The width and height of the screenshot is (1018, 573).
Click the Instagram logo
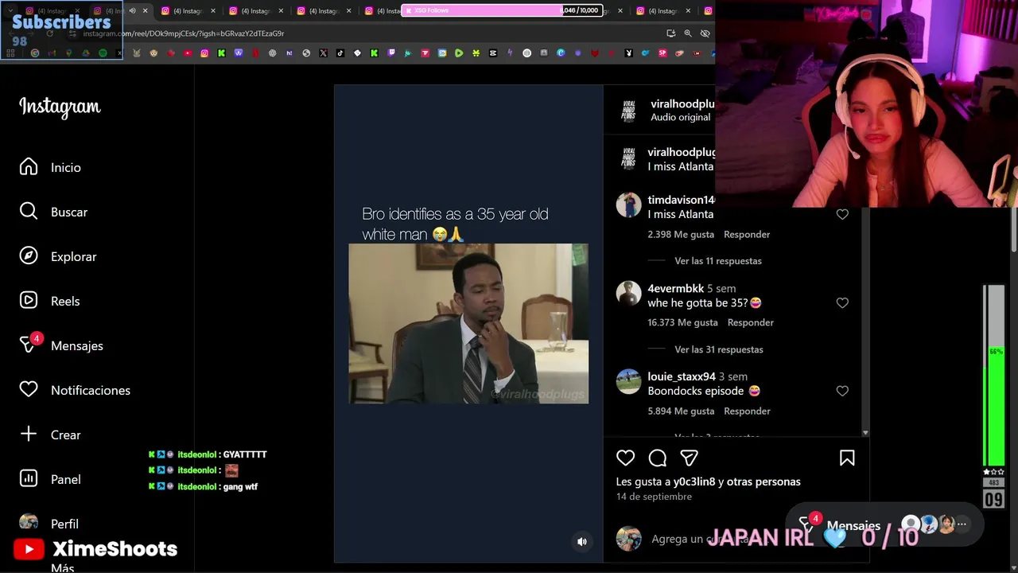tap(60, 107)
